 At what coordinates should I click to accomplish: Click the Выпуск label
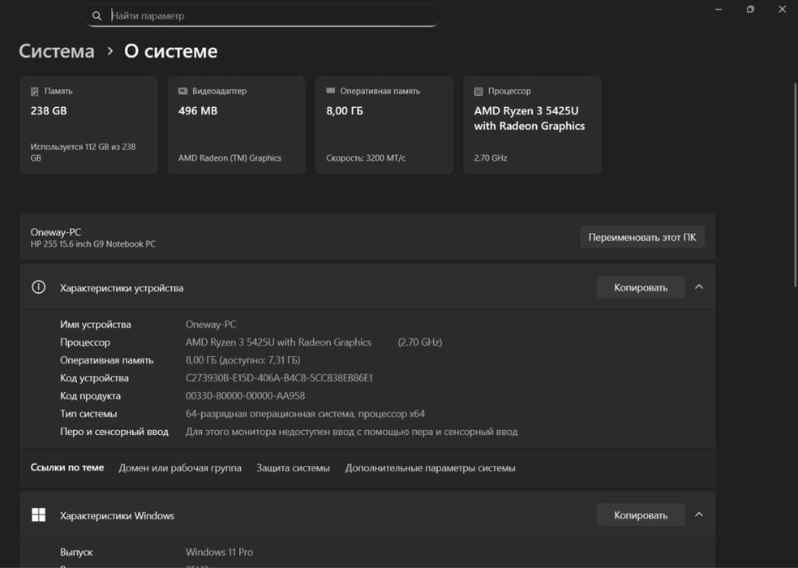click(x=76, y=553)
